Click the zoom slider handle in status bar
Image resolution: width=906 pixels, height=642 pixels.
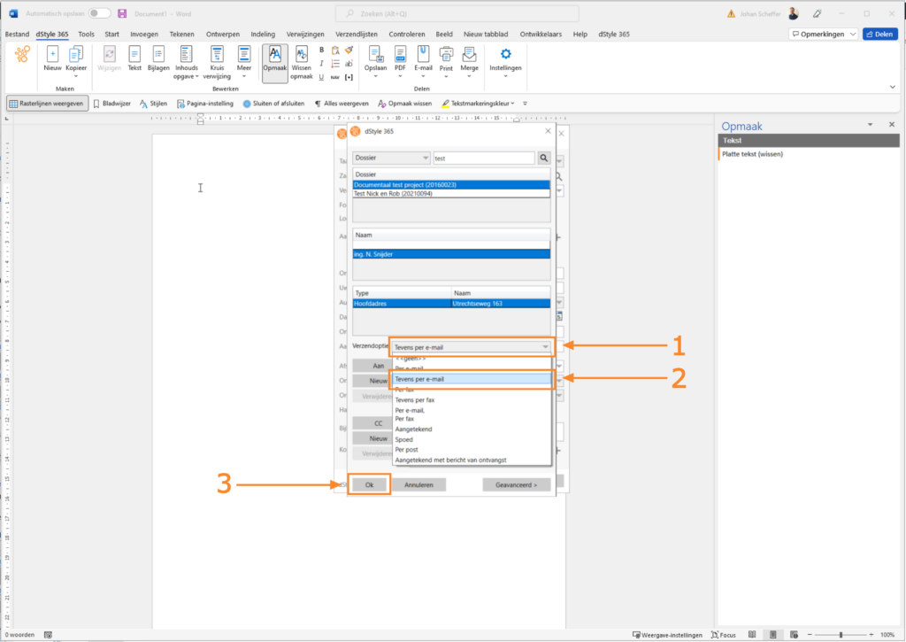point(841,635)
